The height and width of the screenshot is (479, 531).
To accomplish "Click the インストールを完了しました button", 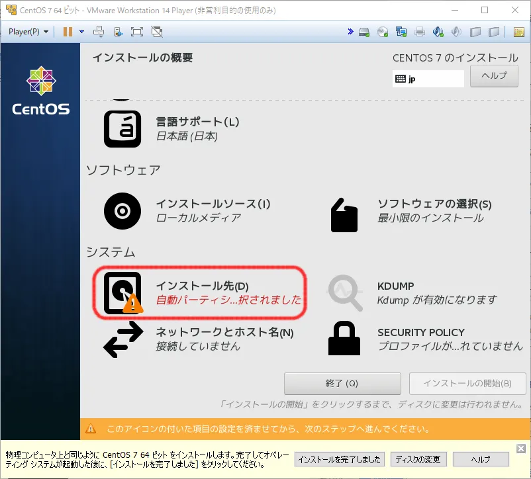I will (340, 459).
